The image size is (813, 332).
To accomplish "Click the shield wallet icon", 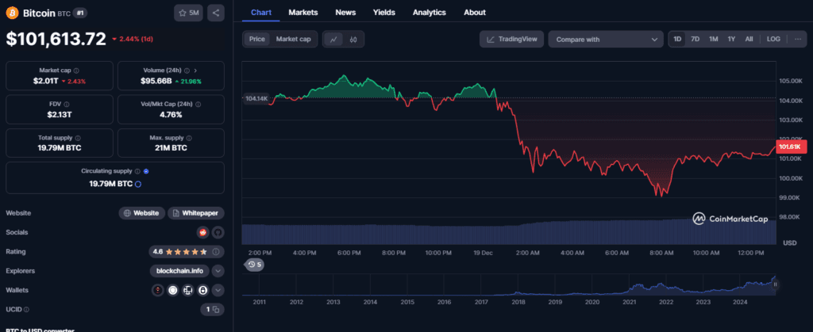I will pyautogui.click(x=172, y=291).
